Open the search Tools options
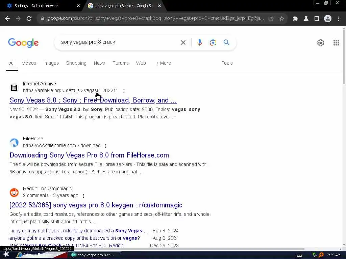 [x=227, y=63]
